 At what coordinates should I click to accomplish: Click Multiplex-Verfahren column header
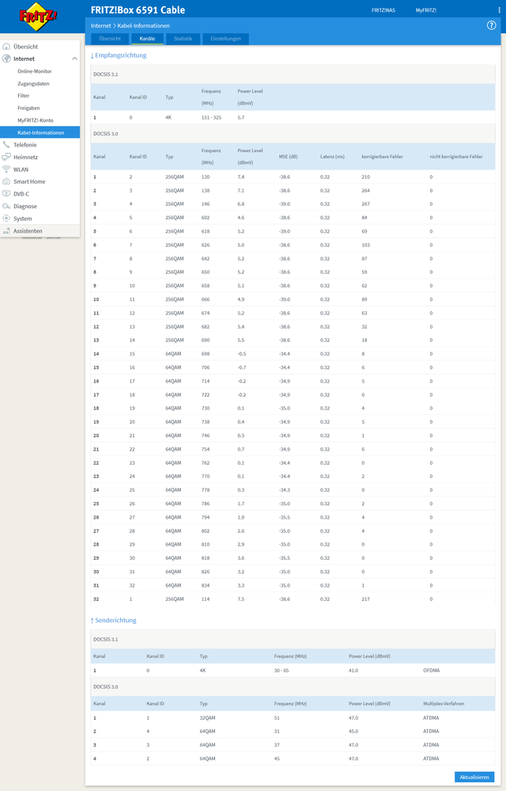point(444,704)
